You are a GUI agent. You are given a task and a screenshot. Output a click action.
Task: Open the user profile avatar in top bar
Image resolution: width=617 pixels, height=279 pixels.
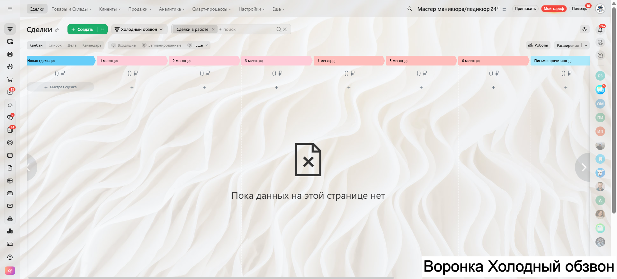coord(600,9)
